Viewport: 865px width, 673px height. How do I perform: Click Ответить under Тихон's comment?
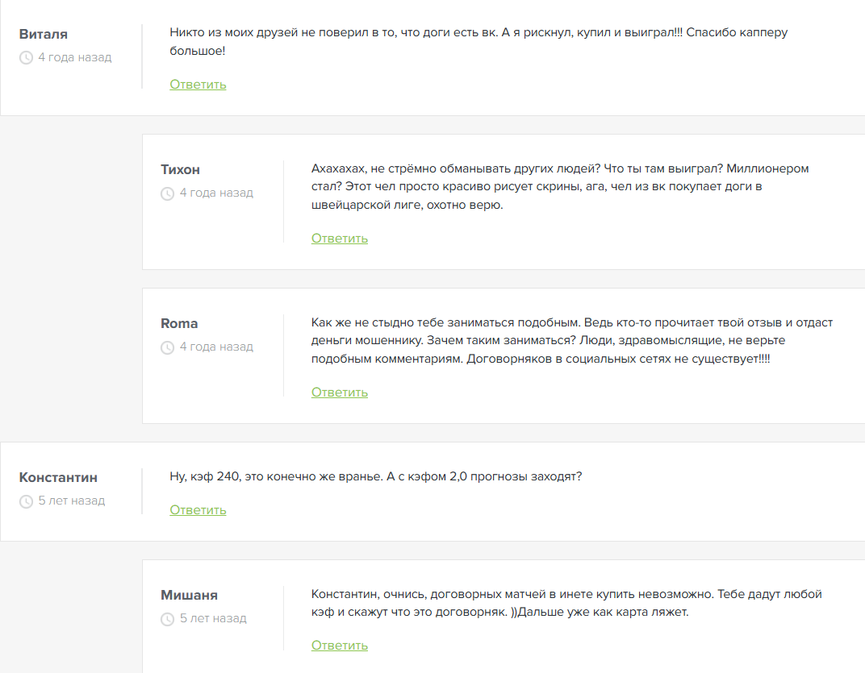pyautogui.click(x=340, y=239)
